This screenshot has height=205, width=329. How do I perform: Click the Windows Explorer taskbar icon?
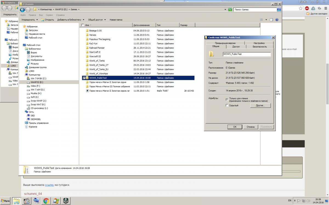tap(16, 201)
